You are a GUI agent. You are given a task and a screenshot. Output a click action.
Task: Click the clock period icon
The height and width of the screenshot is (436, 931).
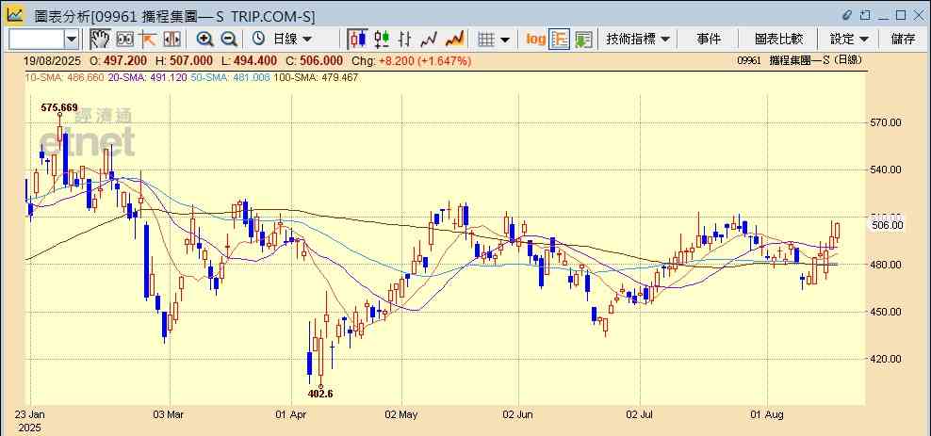pos(258,40)
